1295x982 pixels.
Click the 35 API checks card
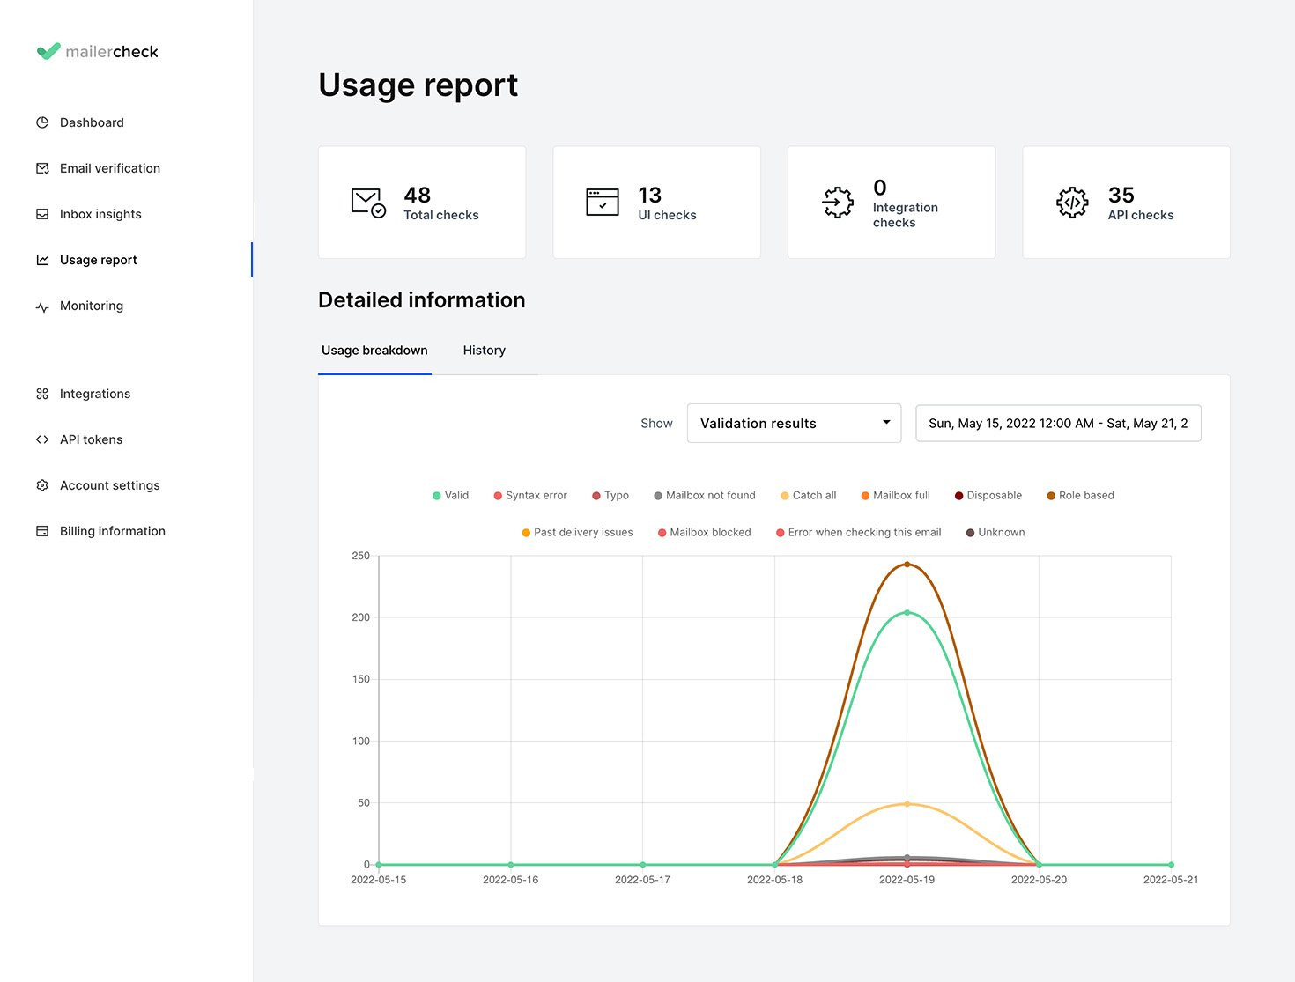[x=1126, y=203]
